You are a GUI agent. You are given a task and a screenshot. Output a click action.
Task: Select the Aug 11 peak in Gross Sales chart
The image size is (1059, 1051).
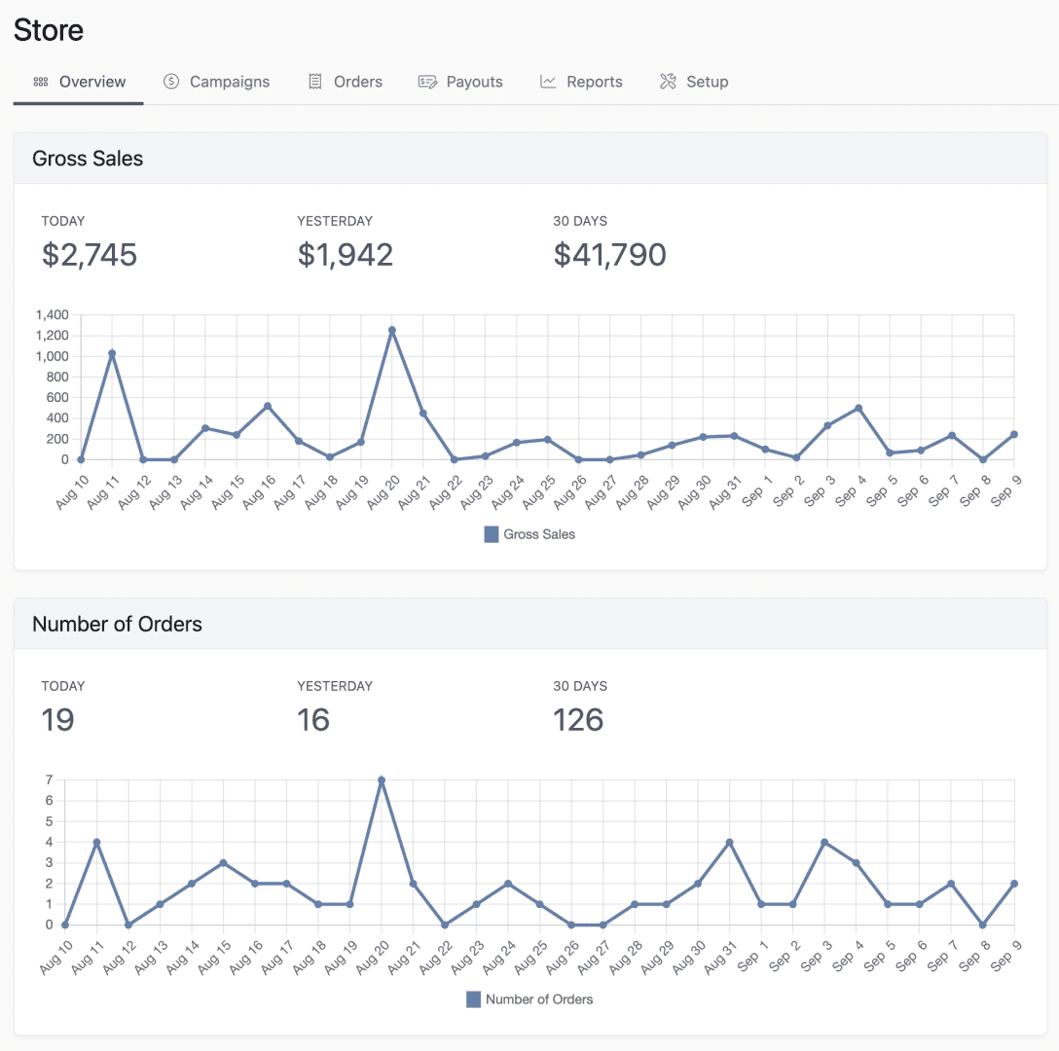pos(112,353)
